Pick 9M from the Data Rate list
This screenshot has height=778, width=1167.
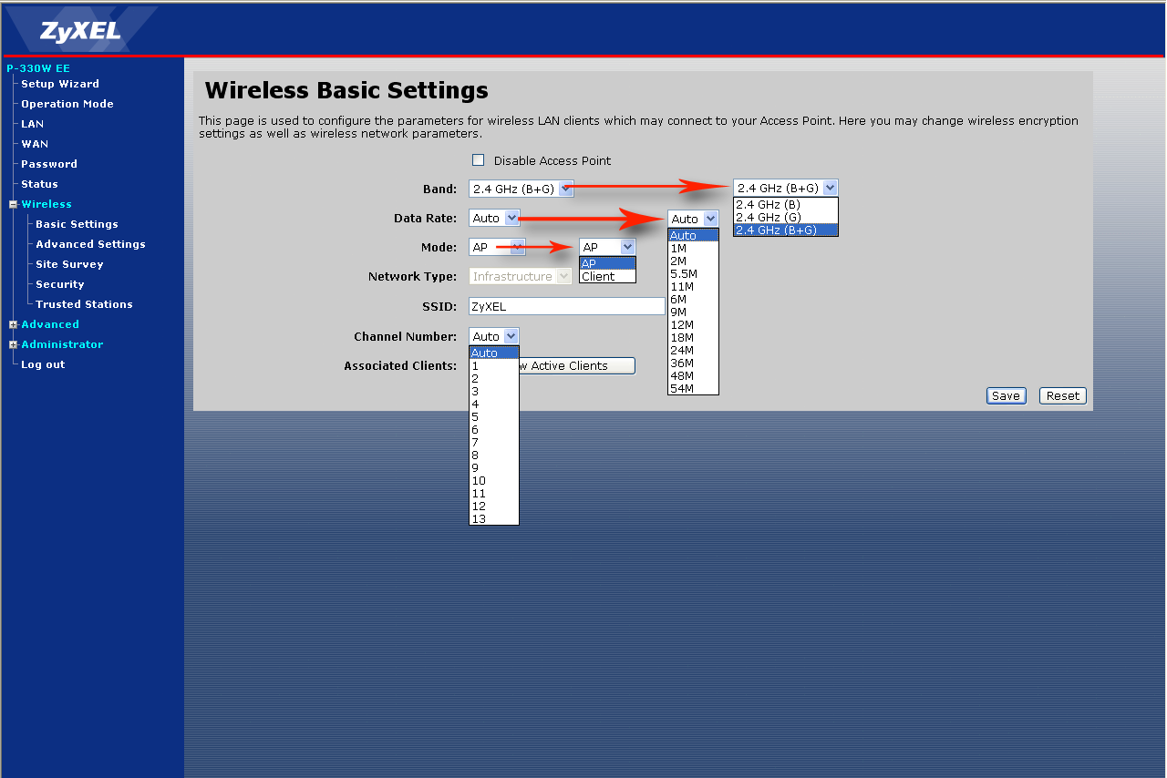point(693,312)
